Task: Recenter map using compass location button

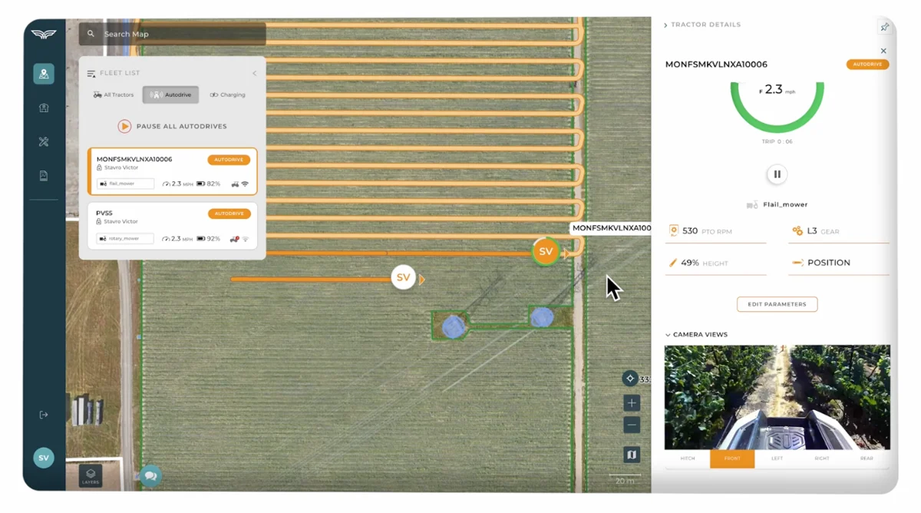Action: point(630,379)
